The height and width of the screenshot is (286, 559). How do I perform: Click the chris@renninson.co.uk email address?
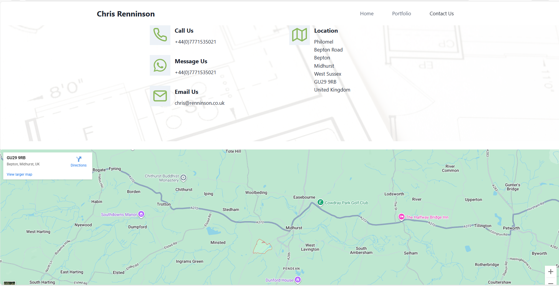[x=199, y=103]
